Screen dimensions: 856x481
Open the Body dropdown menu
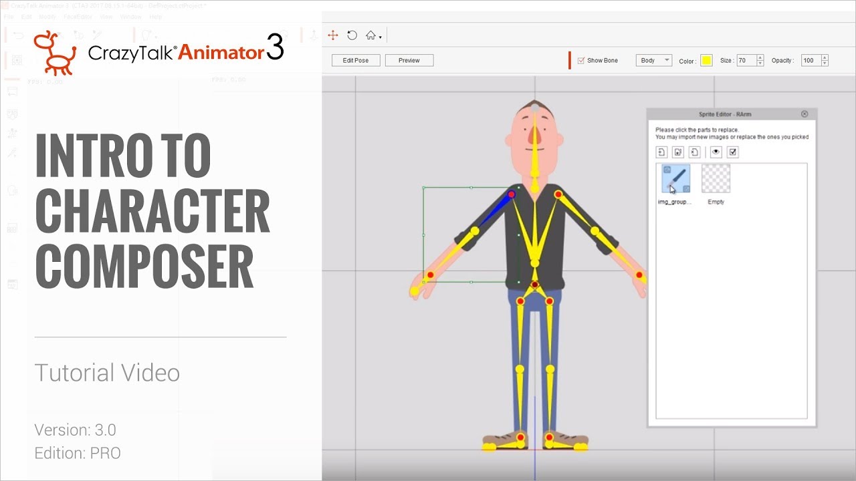[653, 59]
